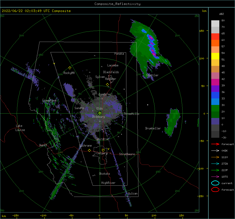Click the orange 111V arrow icon
Viewport: 235px width, 219px height.
point(215,157)
